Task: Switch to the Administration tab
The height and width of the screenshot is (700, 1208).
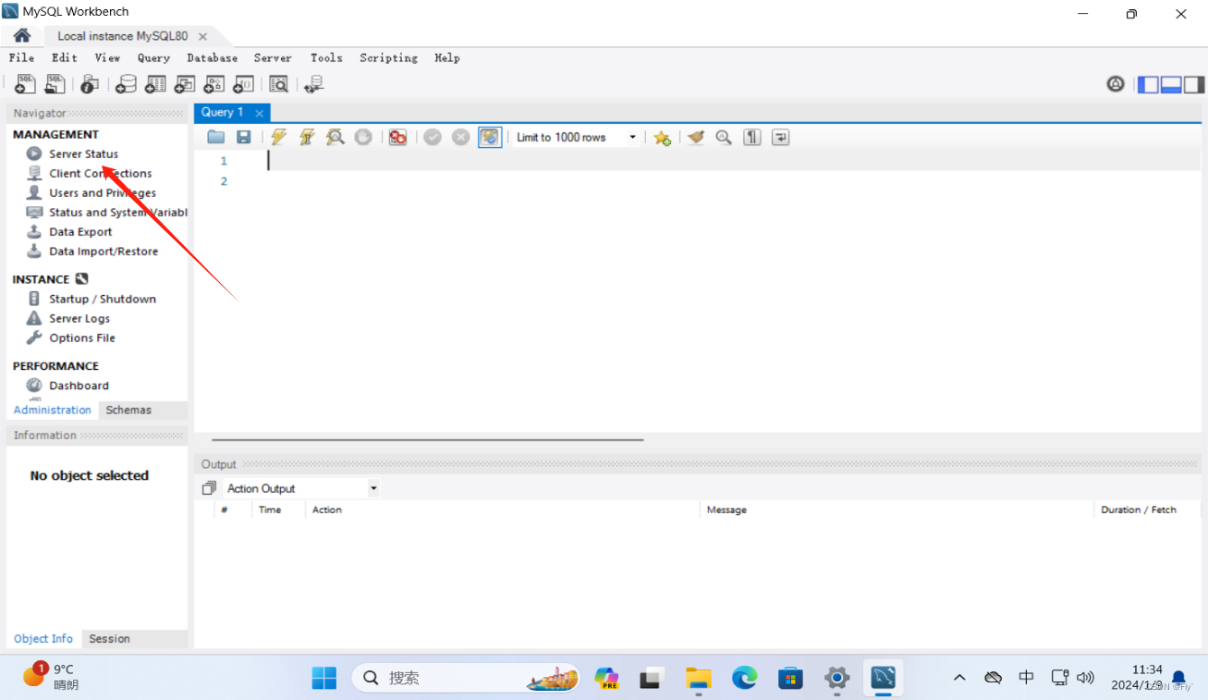Action: point(53,410)
